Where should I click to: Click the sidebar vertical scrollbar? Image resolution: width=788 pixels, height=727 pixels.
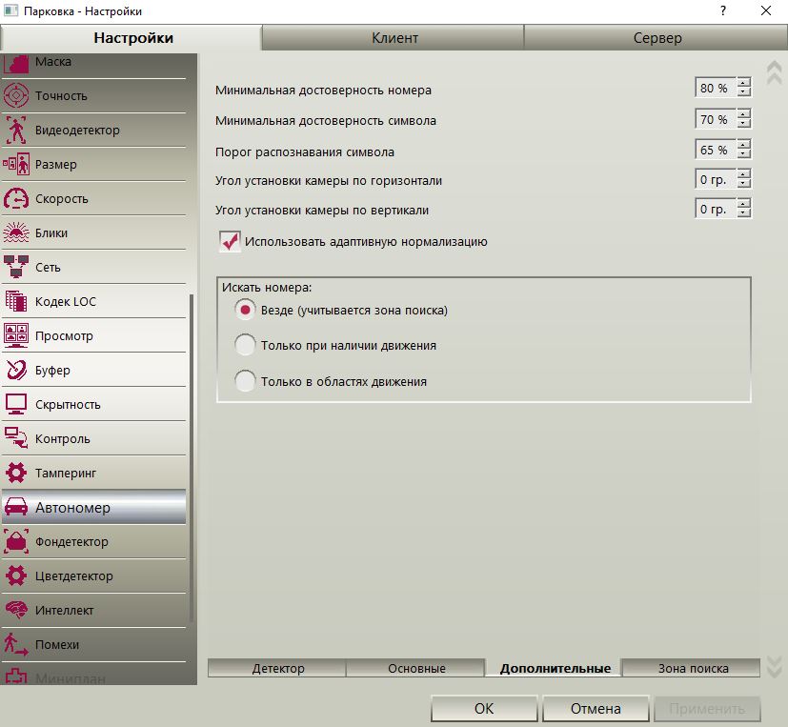191,458
